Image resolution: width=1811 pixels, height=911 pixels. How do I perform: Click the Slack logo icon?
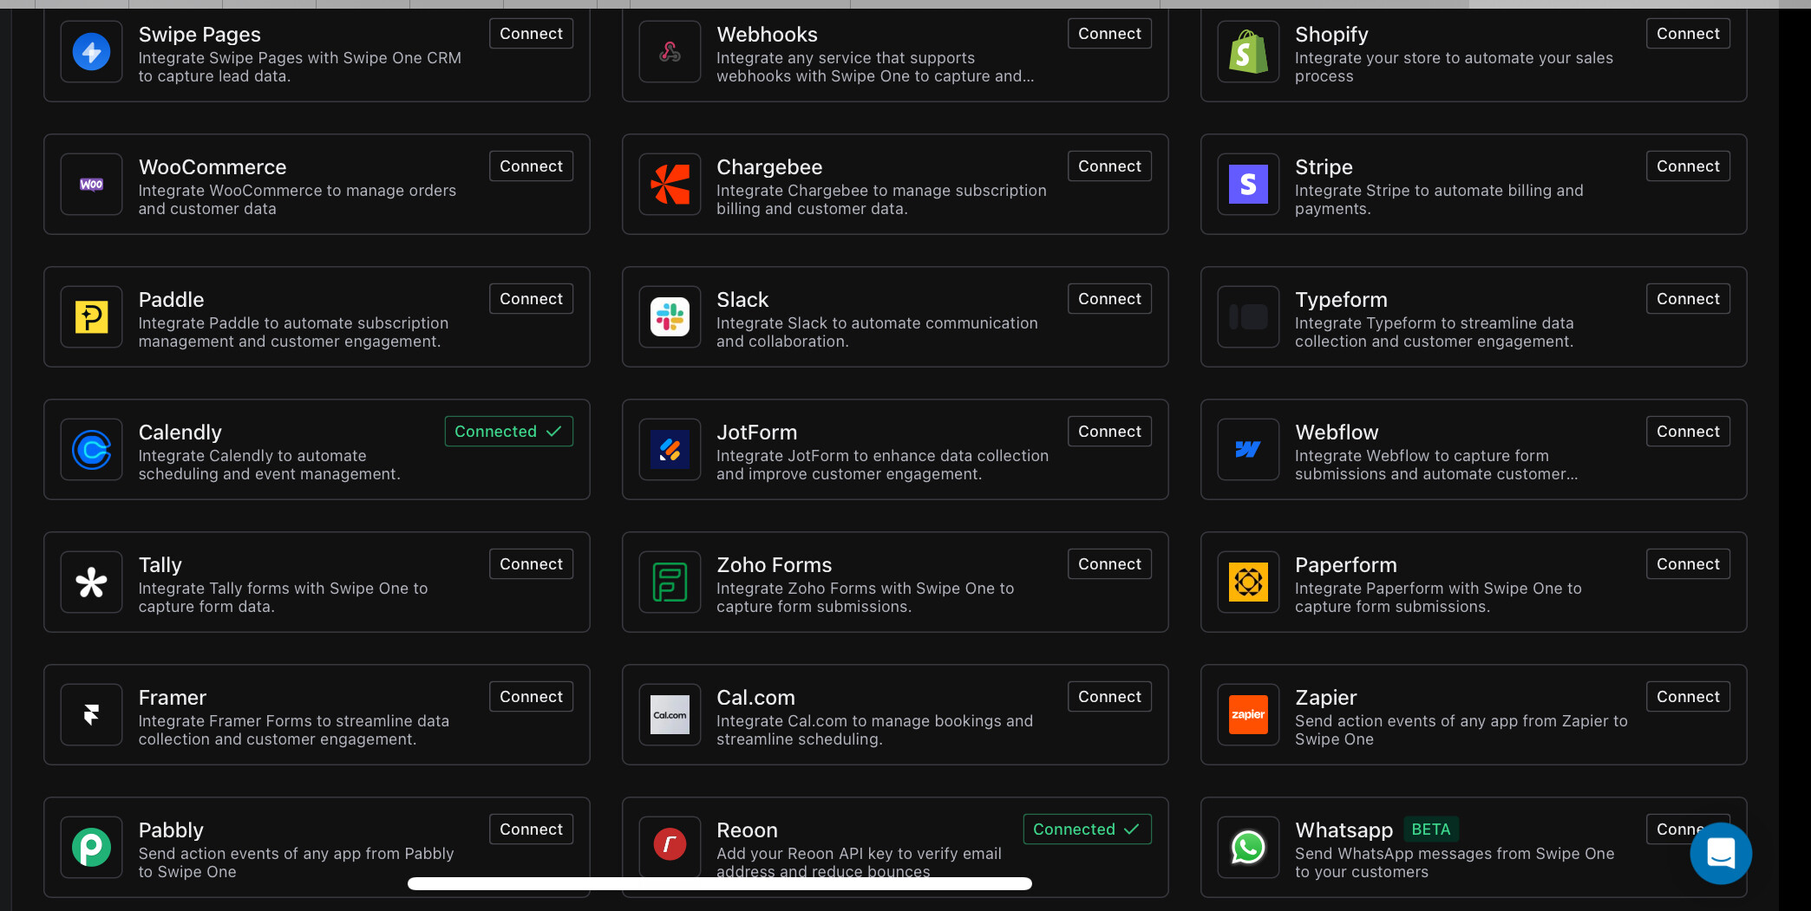point(670,317)
